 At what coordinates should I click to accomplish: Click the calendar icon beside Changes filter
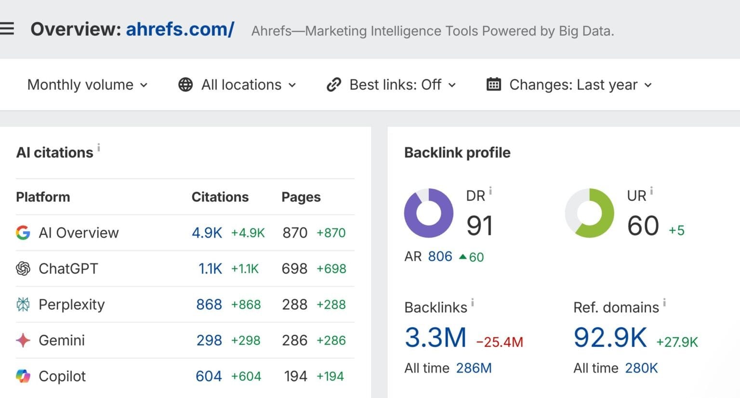(494, 84)
